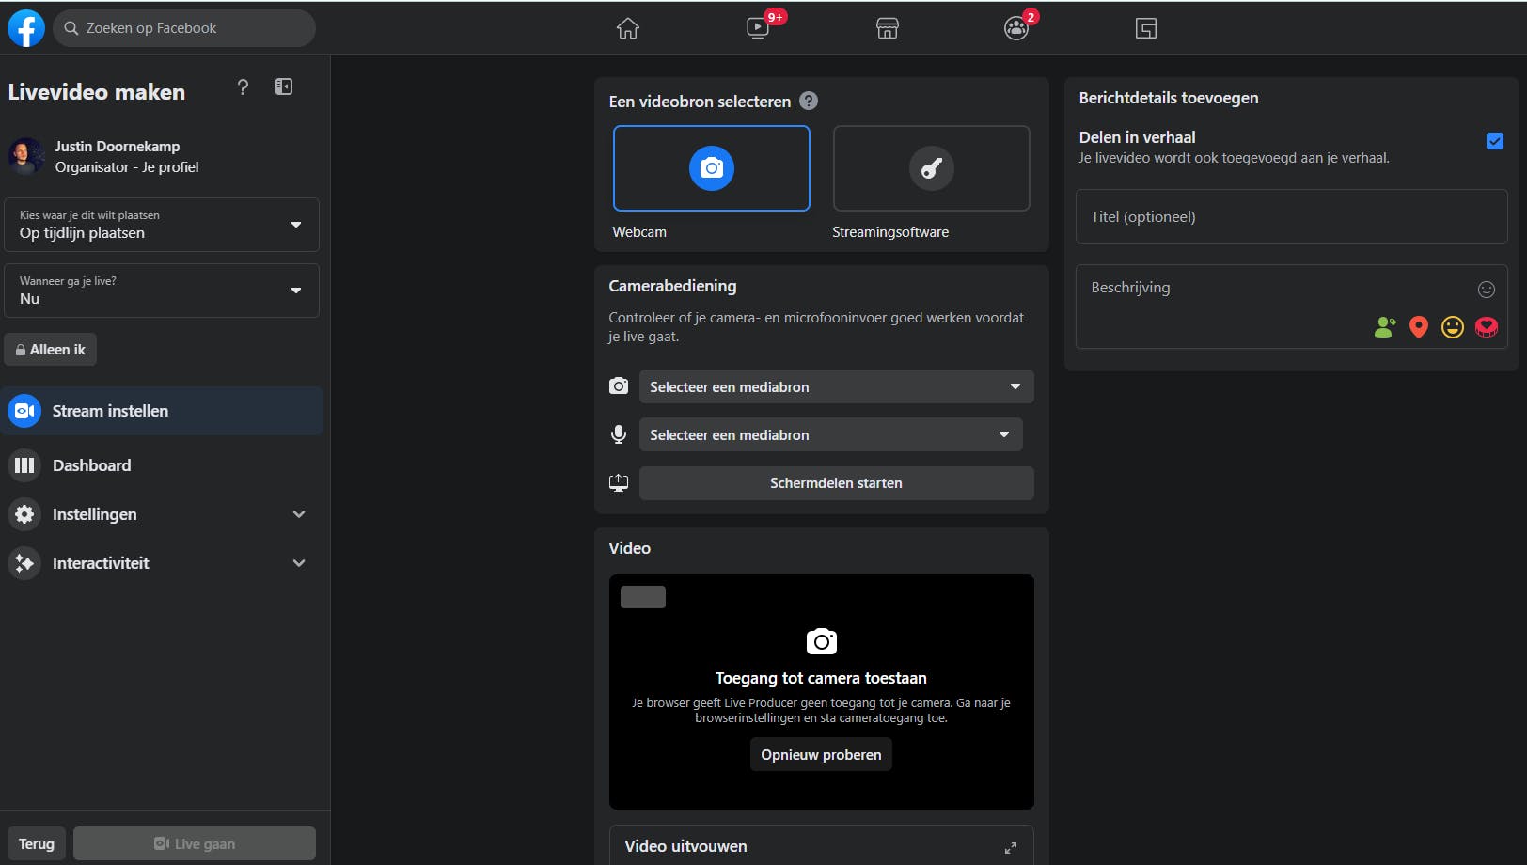Open the camera Selecteer een mediabron dropdown
1527x865 pixels.
[x=837, y=386]
